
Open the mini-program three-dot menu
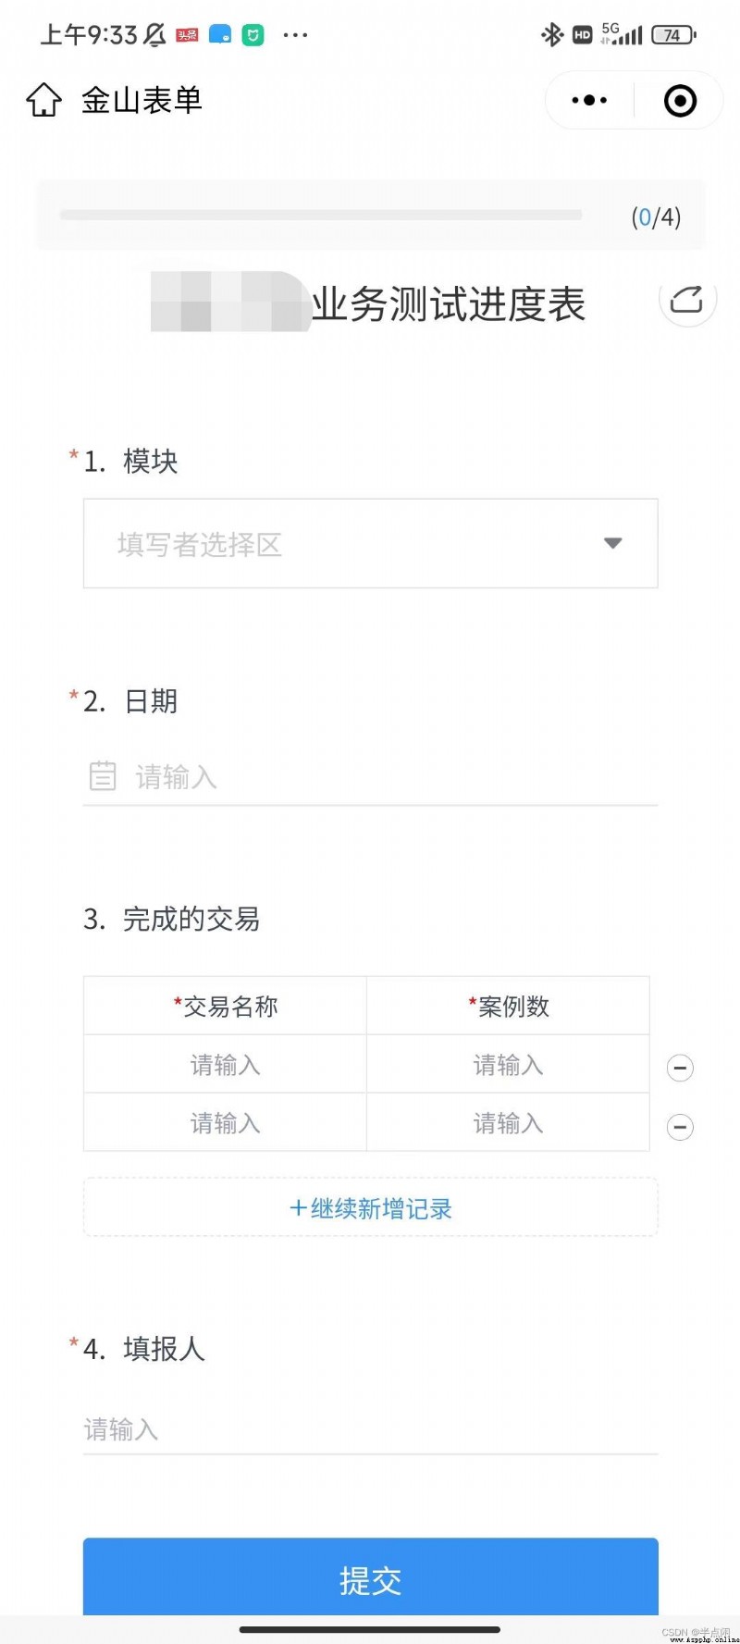[589, 100]
